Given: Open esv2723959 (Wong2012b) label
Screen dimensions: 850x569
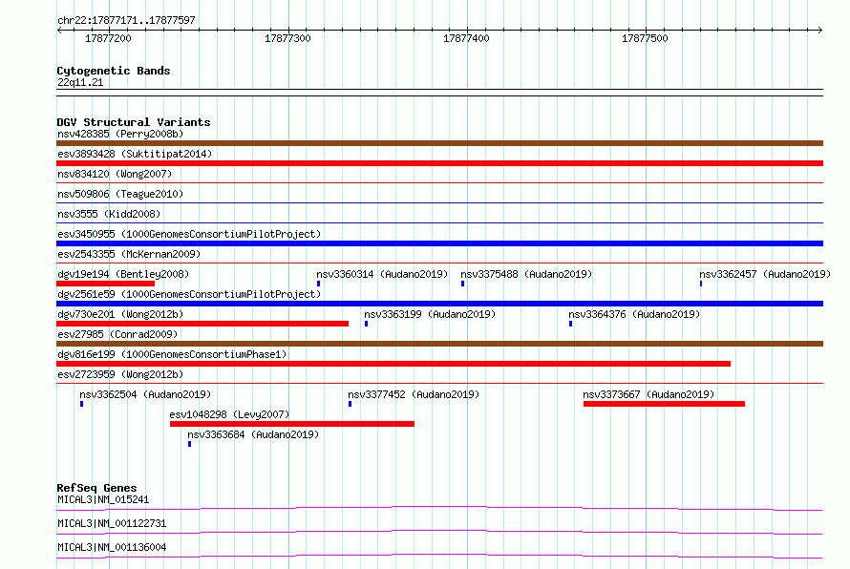Looking at the screenshot, I should pyautogui.click(x=120, y=374).
